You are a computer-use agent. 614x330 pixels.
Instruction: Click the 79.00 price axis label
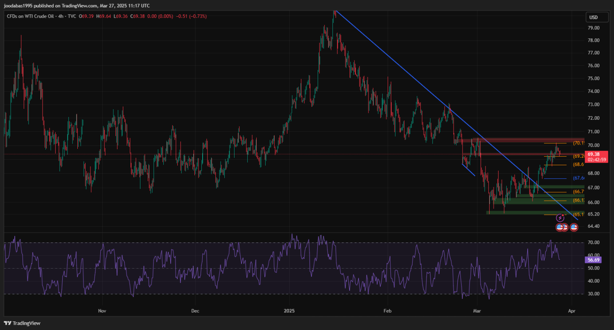coord(594,28)
